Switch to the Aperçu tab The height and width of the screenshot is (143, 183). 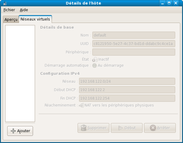click(11, 19)
